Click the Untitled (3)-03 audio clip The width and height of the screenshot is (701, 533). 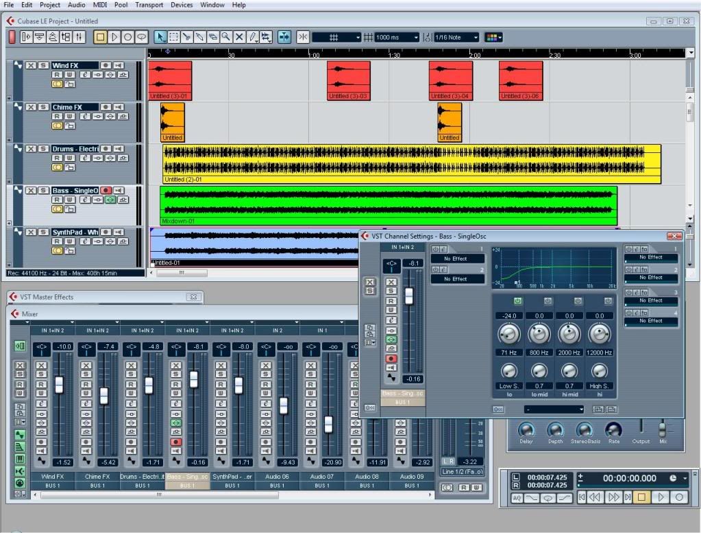(348, 80)
